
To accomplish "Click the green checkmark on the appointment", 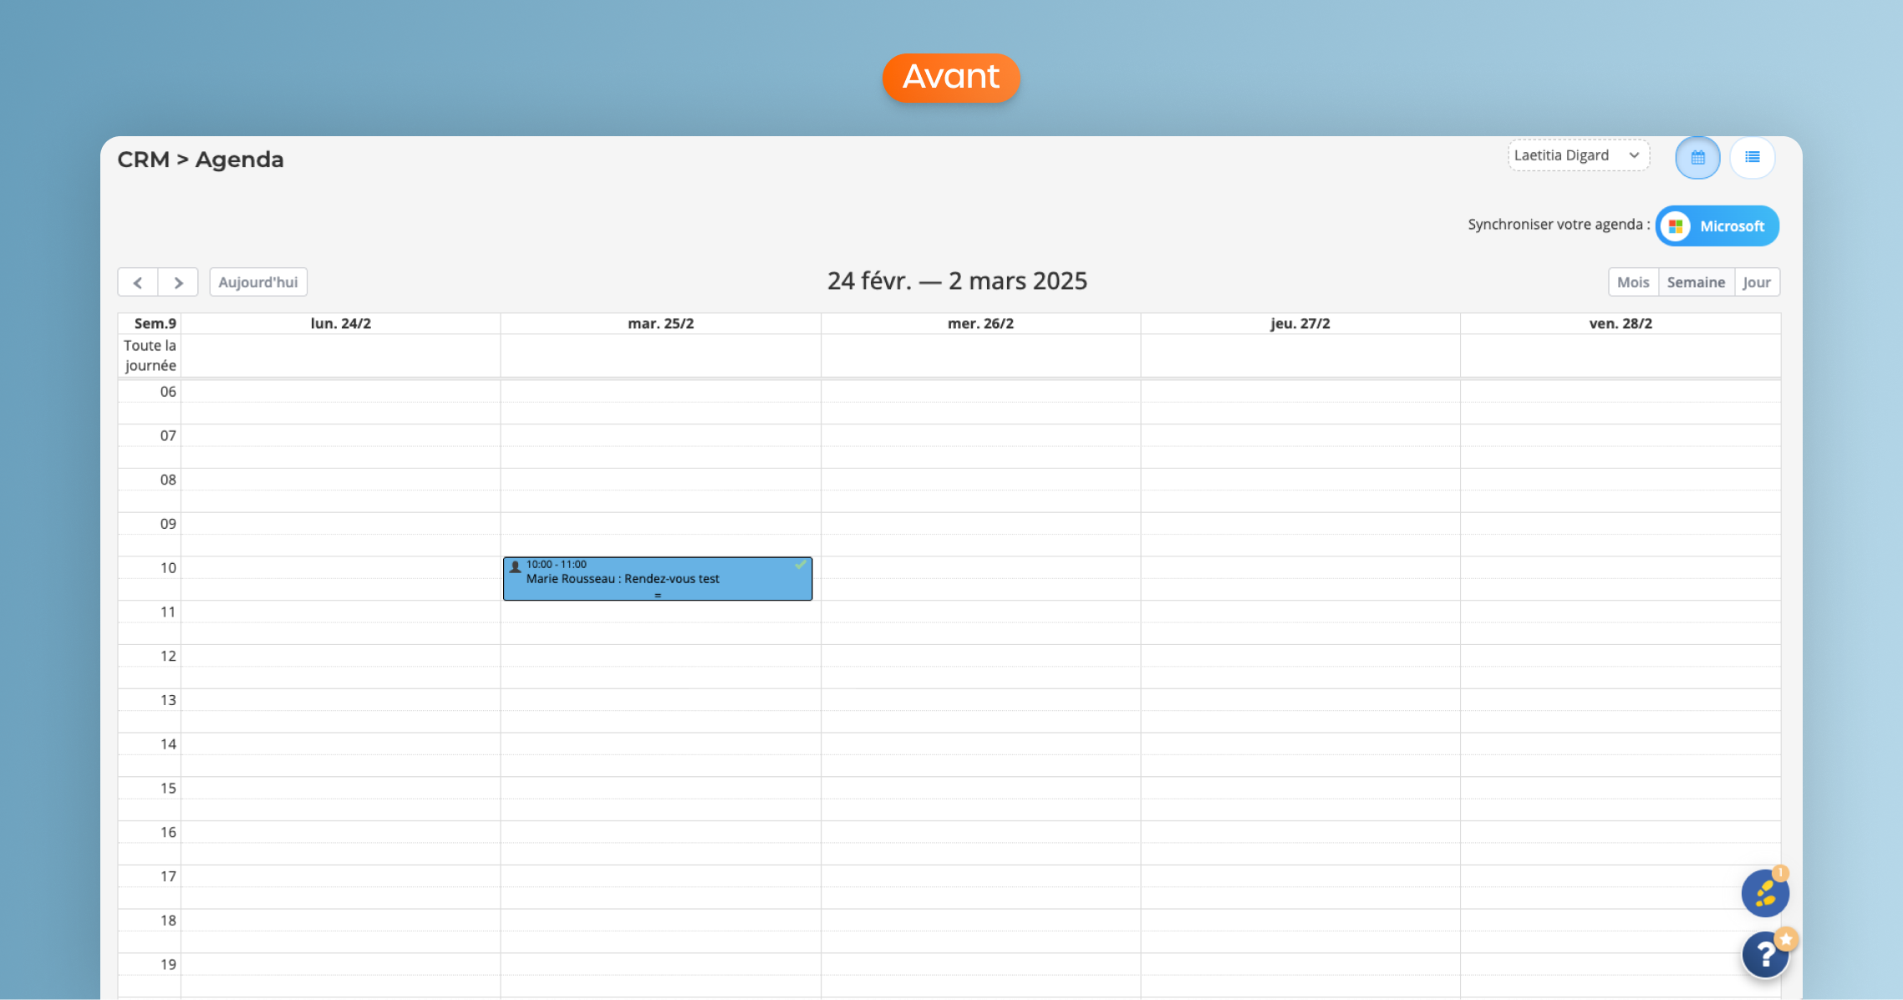I will click(800, 565).
